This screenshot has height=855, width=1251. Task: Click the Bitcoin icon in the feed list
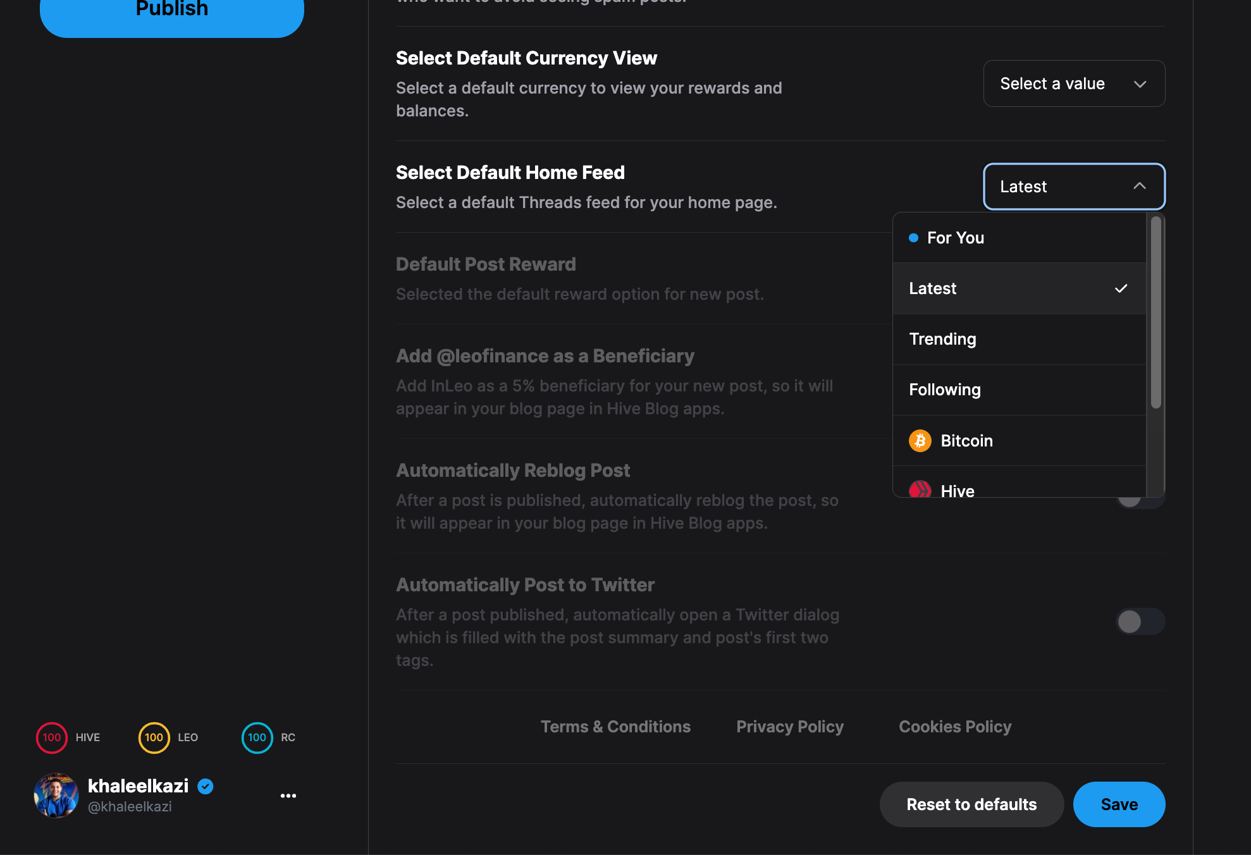coord(920,441)
